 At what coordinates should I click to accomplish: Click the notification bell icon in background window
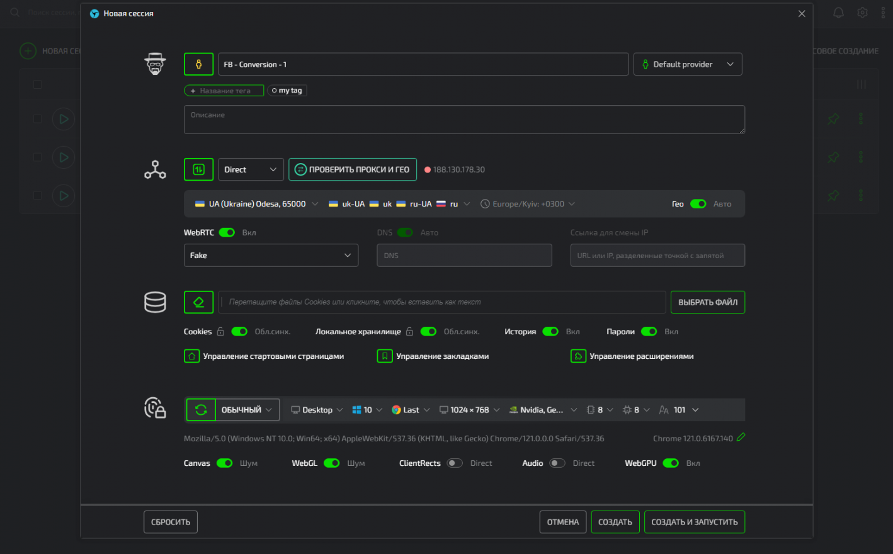[838, 13]
